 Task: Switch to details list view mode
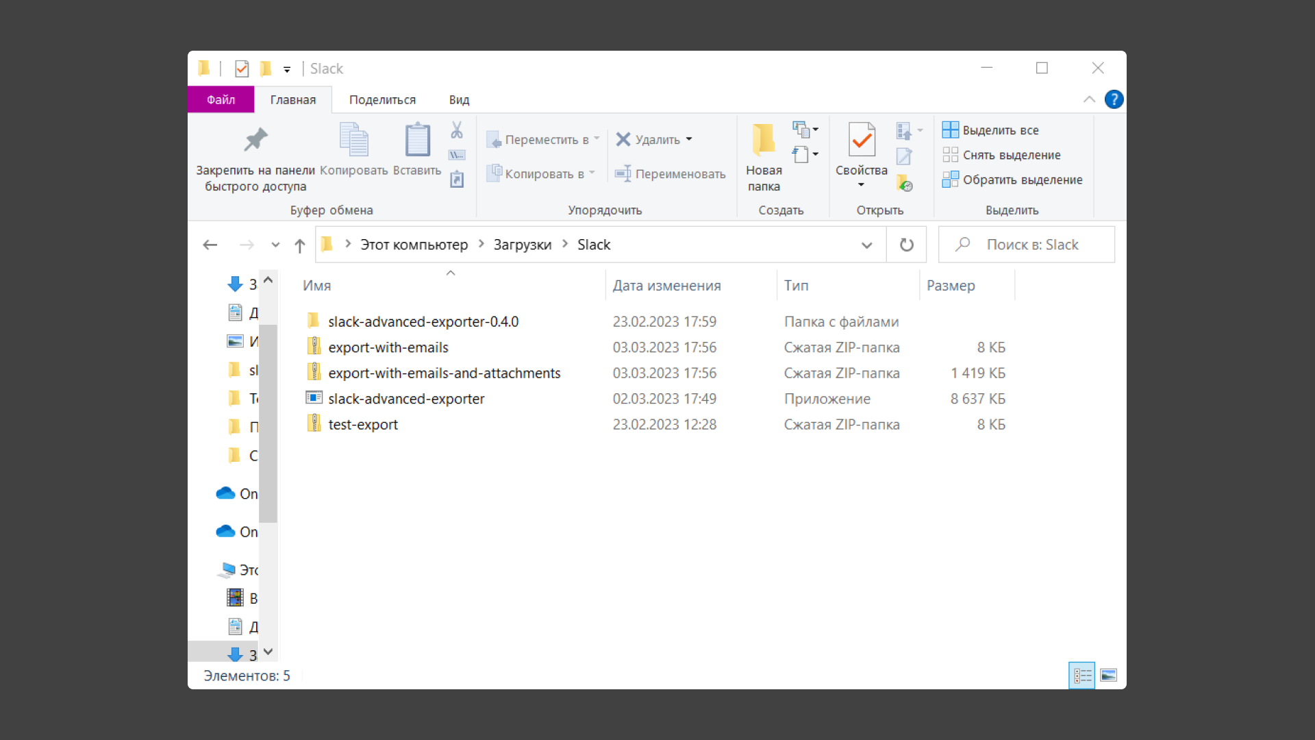point(1082,676)
